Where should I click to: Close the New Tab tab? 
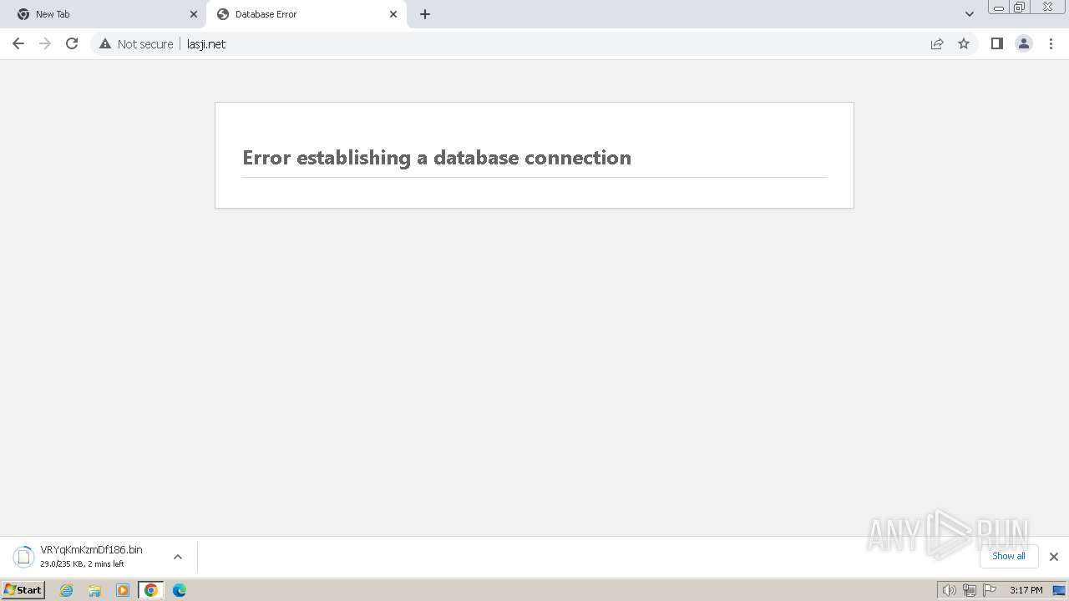[194, 14]
